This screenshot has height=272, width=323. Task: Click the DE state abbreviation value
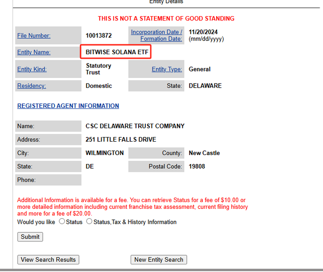[x=90, y=166]
